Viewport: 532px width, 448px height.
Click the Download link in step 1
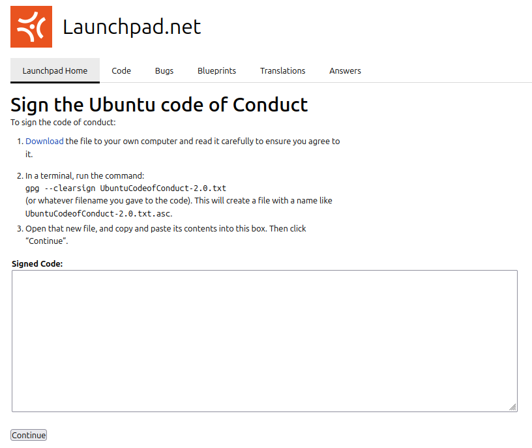pos(44,141)
